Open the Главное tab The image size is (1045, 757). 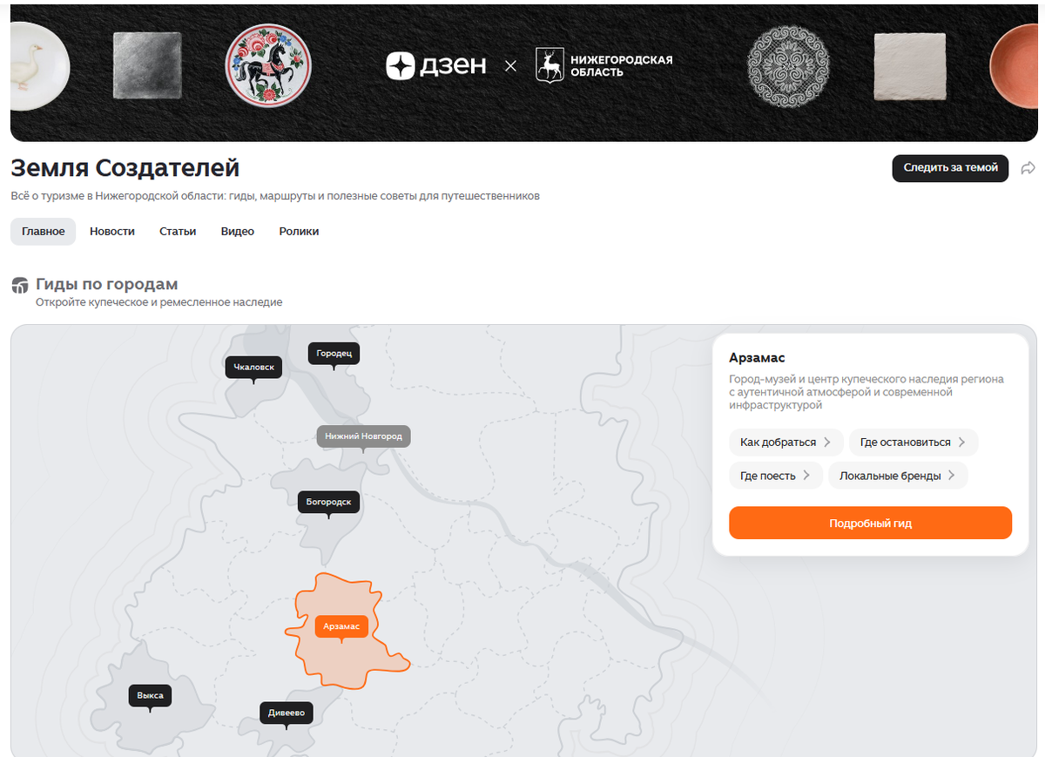point(44,232)
